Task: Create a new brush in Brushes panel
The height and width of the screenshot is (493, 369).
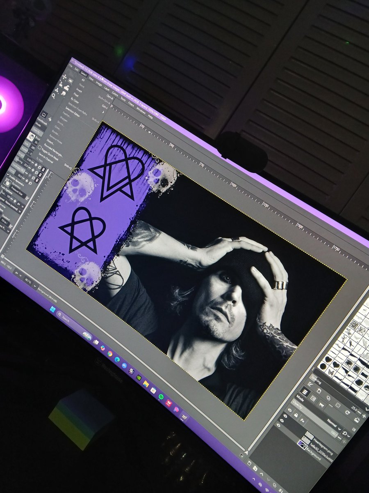Action: pos(319,391)
